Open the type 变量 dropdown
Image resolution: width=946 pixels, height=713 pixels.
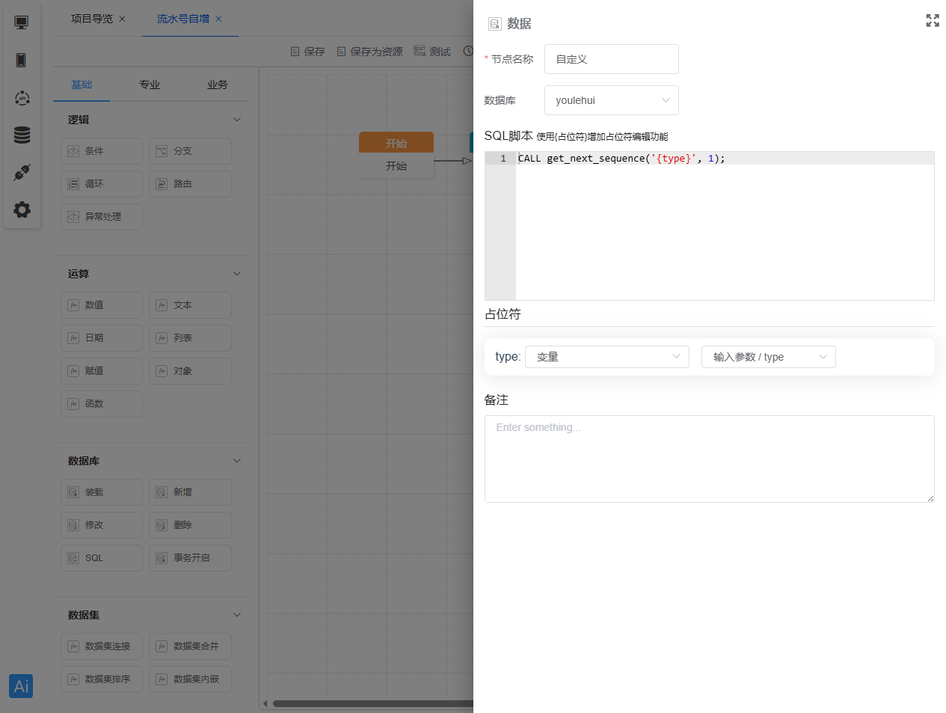[x=606, y=357]
